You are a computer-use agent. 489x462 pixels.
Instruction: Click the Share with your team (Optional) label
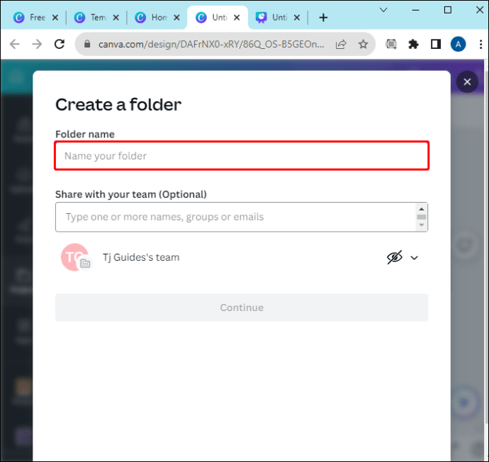[131, 195]
